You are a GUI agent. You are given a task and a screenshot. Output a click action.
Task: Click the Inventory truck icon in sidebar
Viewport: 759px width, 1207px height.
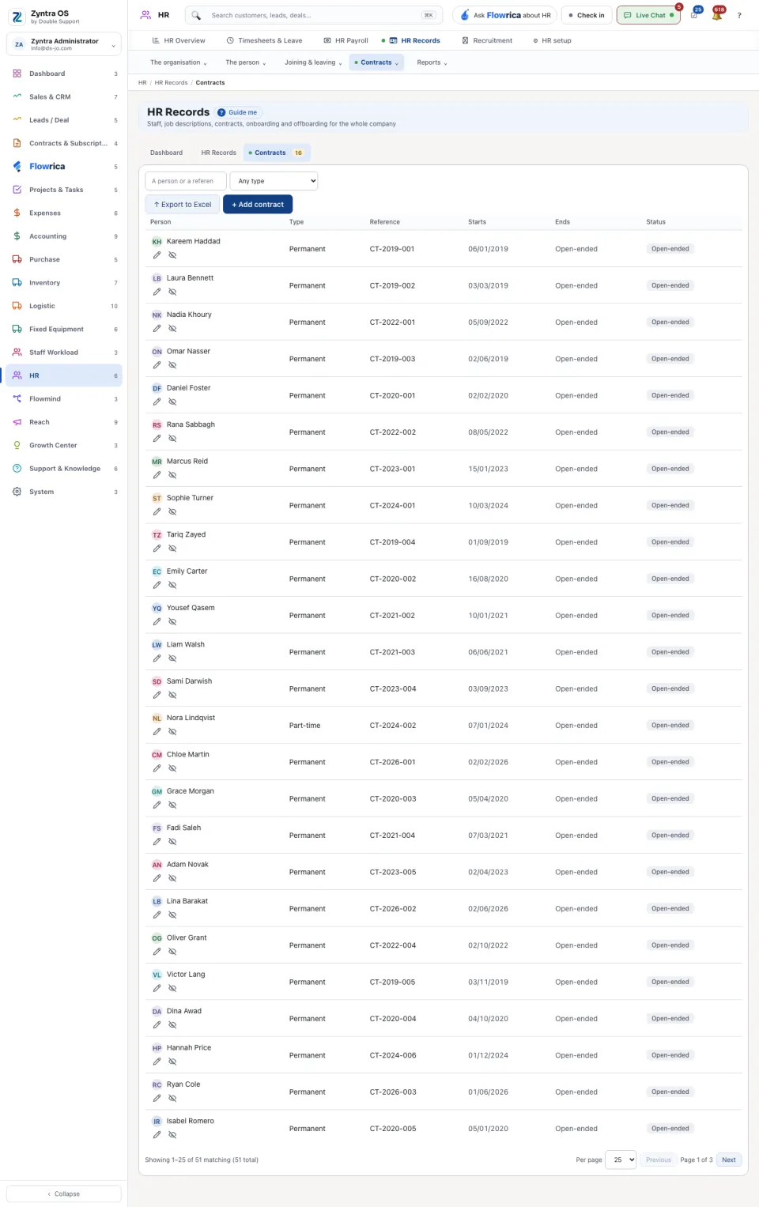[x=17, y=283]
